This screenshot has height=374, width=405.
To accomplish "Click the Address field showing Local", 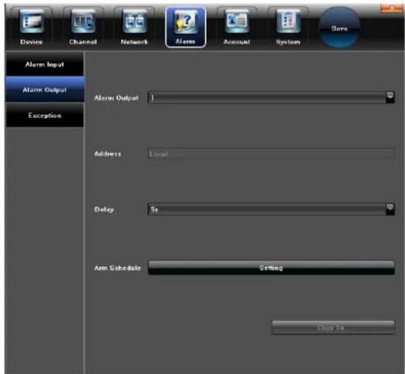I will [x=271, y=154].
